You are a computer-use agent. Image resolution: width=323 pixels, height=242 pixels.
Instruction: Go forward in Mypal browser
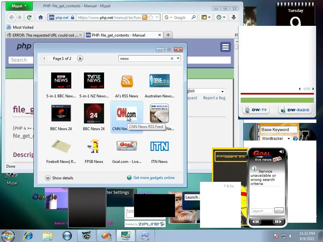19,18
